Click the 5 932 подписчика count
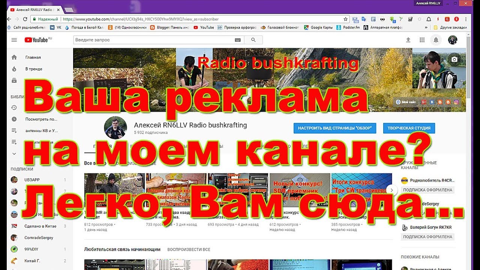Viewport: 480px width, 270px height. click(x=151, y=133)
